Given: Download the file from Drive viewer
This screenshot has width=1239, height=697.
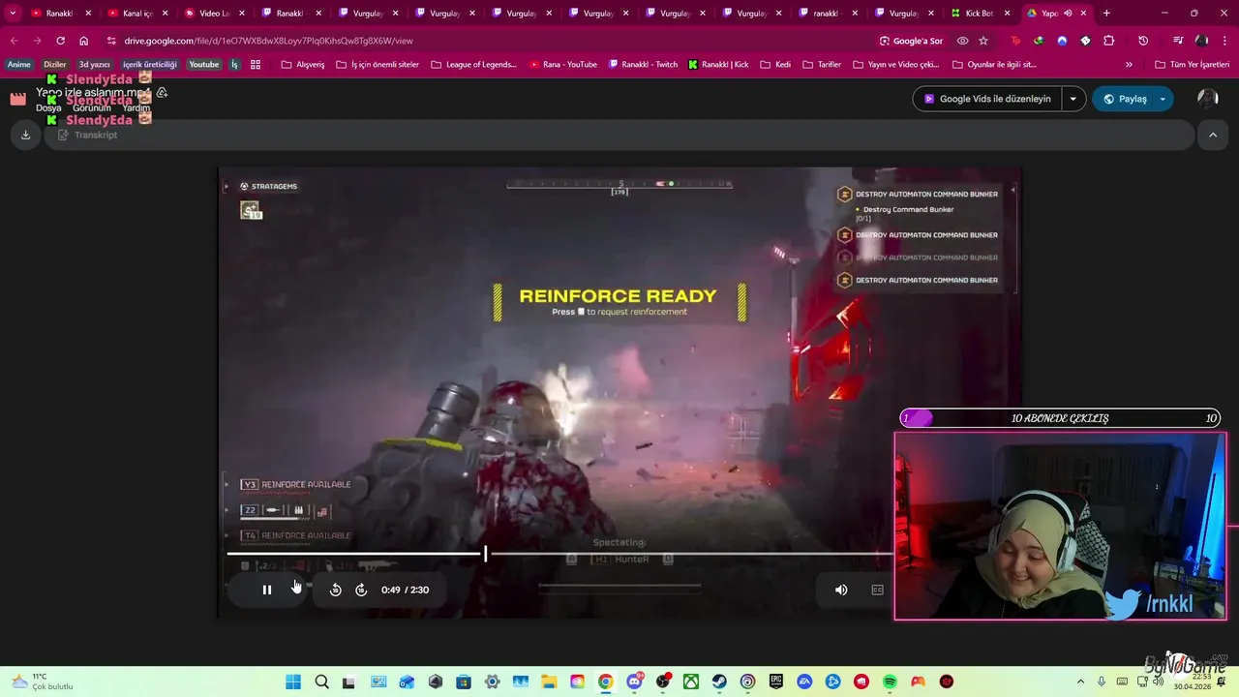Looking at the screenshot, I should tap(25, 135).
